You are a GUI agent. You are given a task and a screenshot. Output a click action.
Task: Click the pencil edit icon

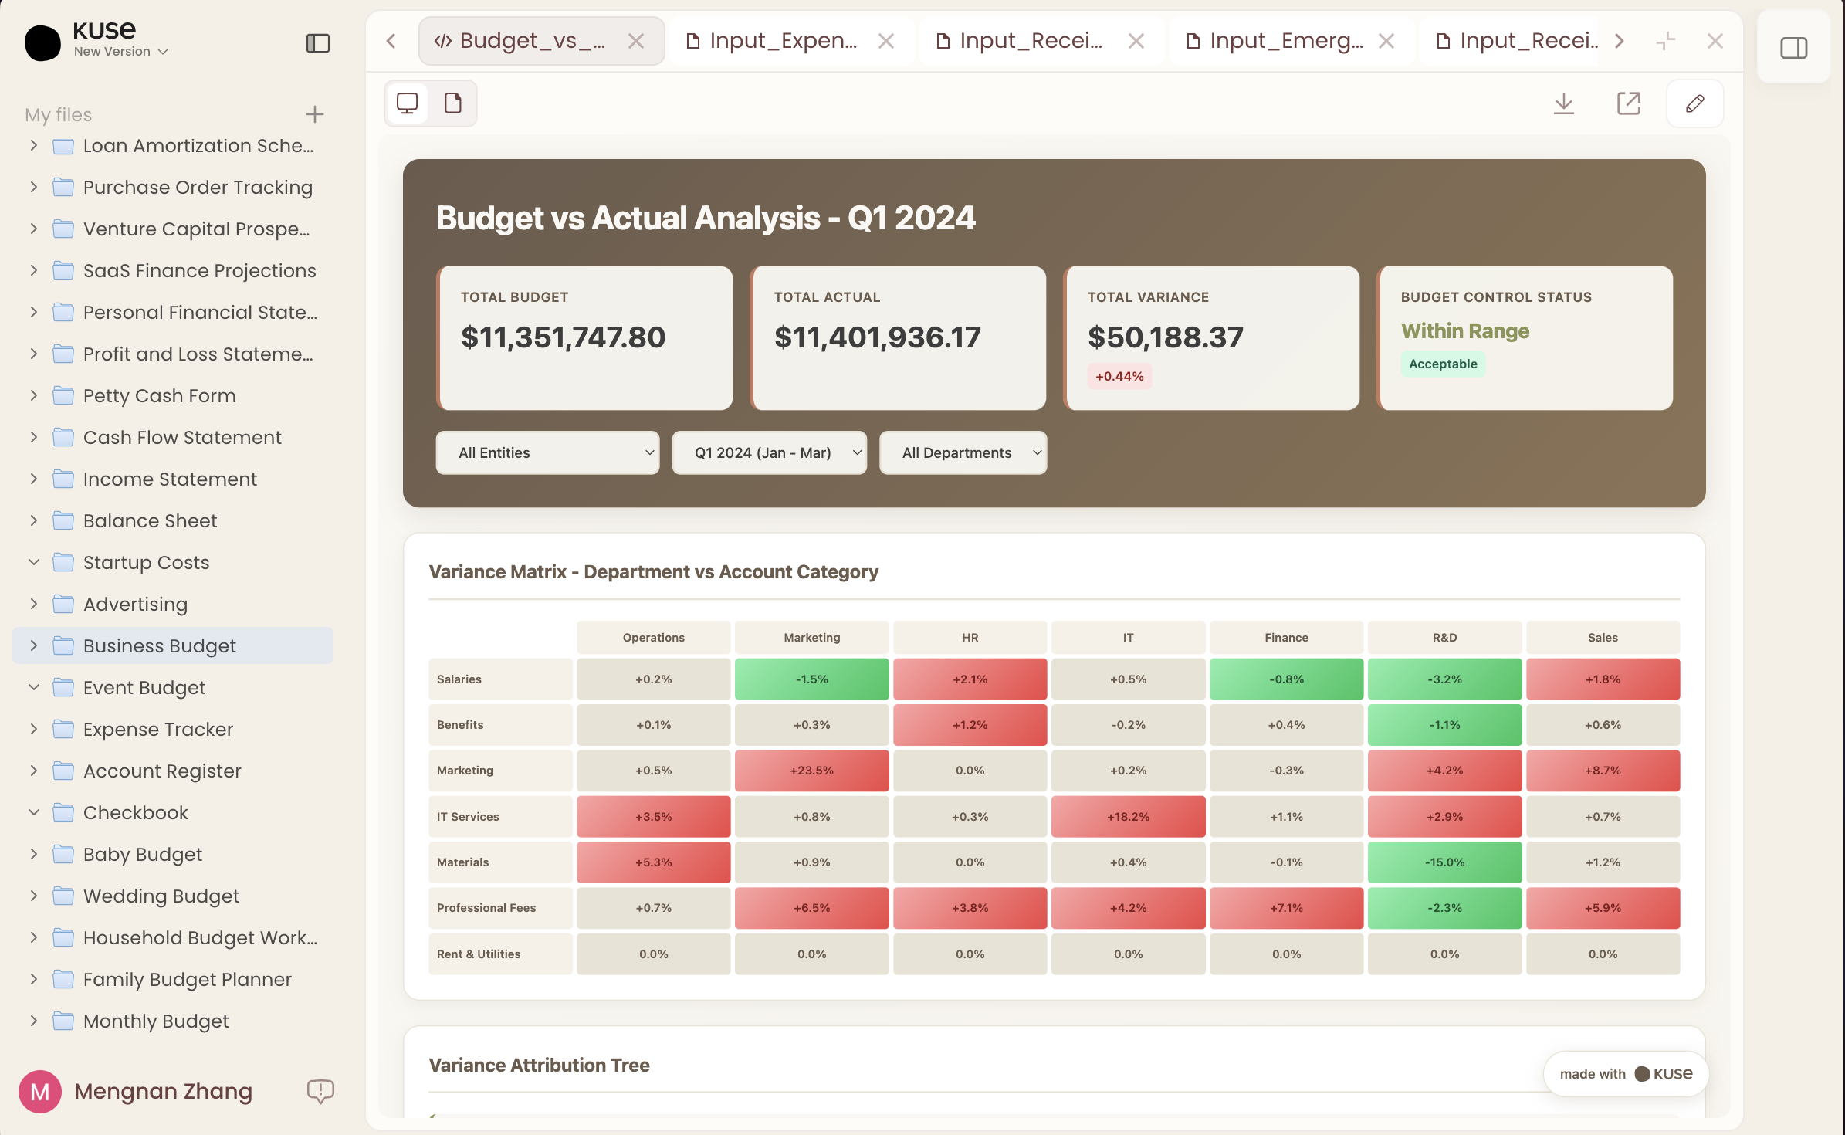coord(1694,103)
